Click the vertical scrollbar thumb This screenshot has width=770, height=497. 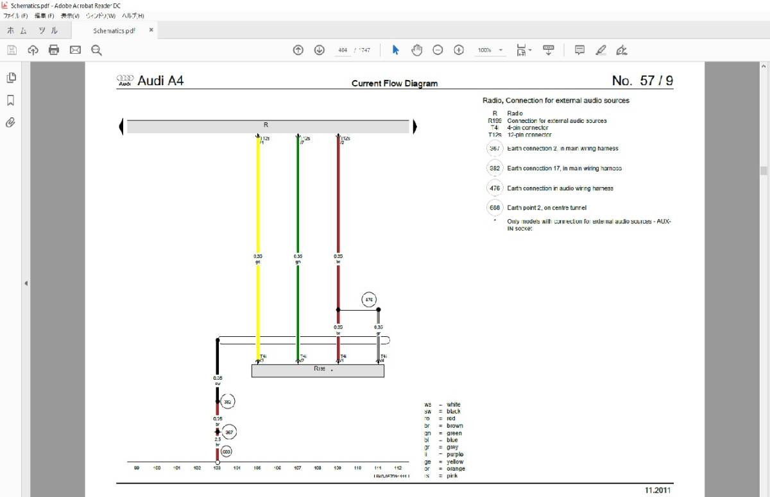764,170
